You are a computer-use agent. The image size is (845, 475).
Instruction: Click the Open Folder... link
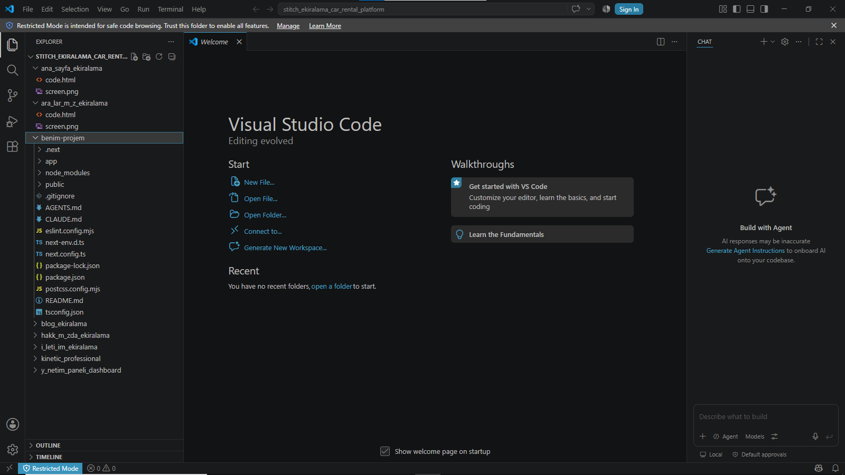point(265,215)
